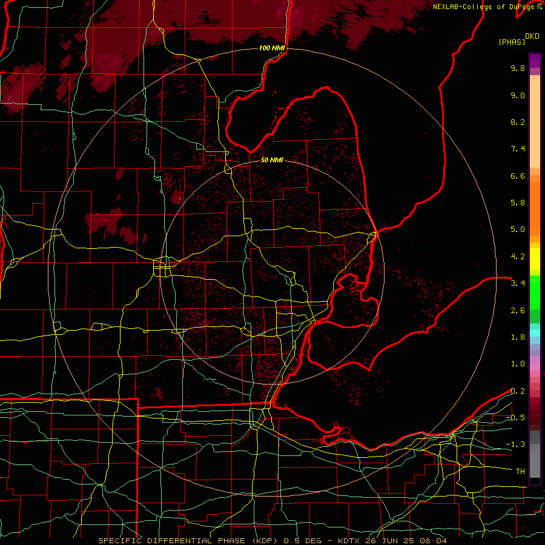Click the 5.8 scale value
Viewport: 545px width, 545px height.
coord(518,203)
